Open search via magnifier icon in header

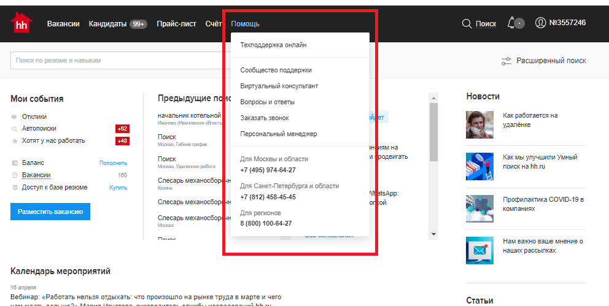[x=467, y=24]
